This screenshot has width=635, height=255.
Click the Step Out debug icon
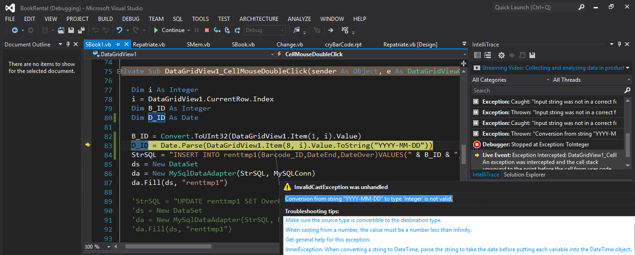tap(238, 30)
